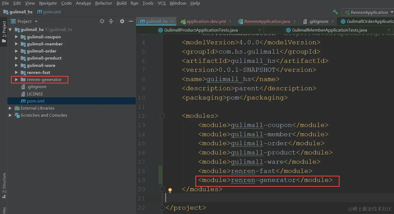The width and height of the screenshot is (394, 214).
Task: Click the fold marker at closing modules tag
Action: (162, 189)
